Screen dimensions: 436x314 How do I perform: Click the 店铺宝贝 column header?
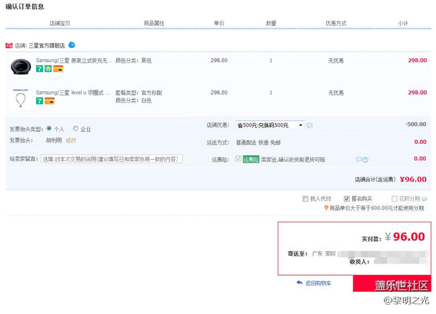click(x=60, y=23)
